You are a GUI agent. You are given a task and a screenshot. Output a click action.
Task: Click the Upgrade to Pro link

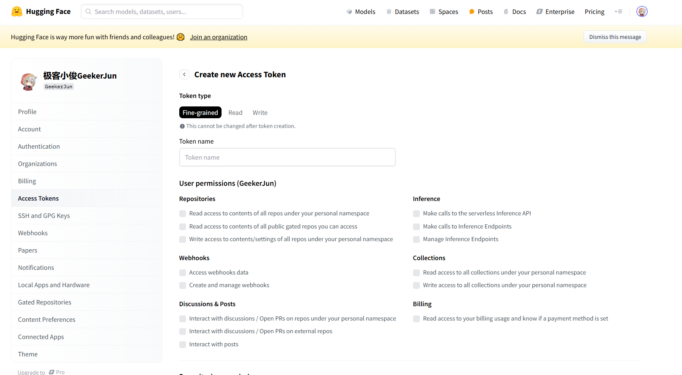point(41,372)
